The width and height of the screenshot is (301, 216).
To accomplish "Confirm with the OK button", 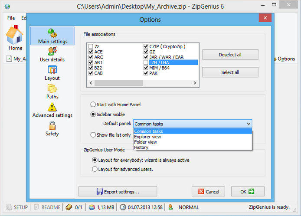I will 248,192.
